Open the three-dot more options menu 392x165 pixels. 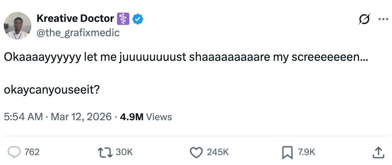pyautogui.click(x=383, y=19)
